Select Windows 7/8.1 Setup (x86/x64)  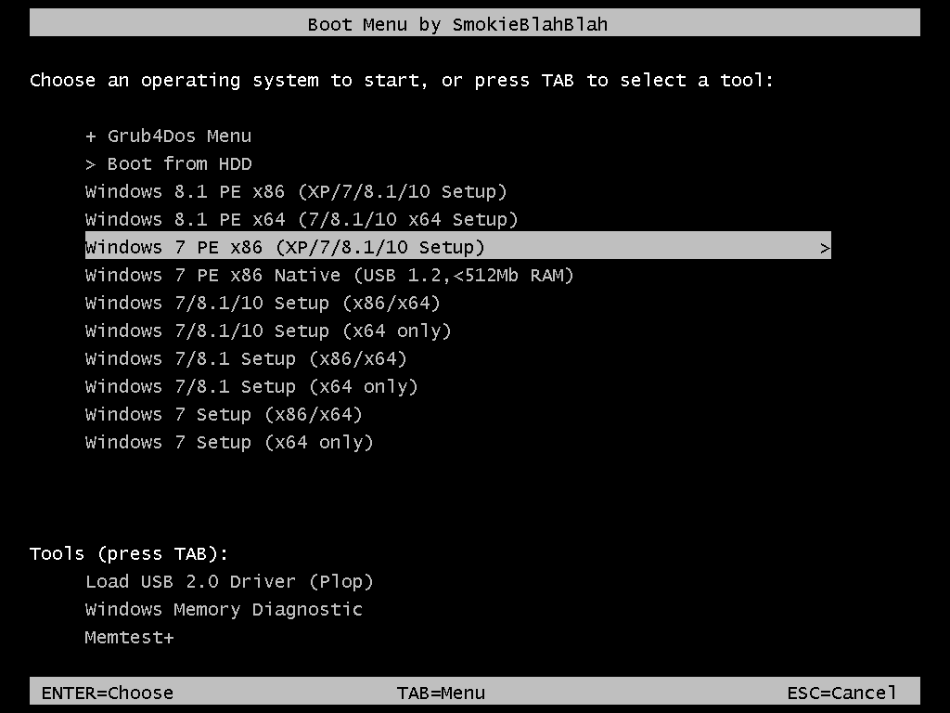(246, 359)
